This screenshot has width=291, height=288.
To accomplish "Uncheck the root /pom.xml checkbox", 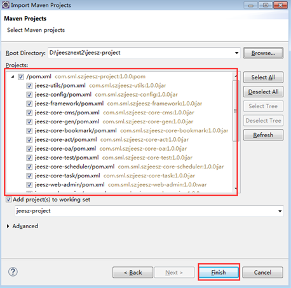I will (21, 76).
